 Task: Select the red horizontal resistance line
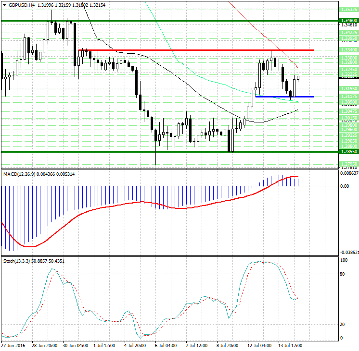pyautogui.click(x=196, y=50)
